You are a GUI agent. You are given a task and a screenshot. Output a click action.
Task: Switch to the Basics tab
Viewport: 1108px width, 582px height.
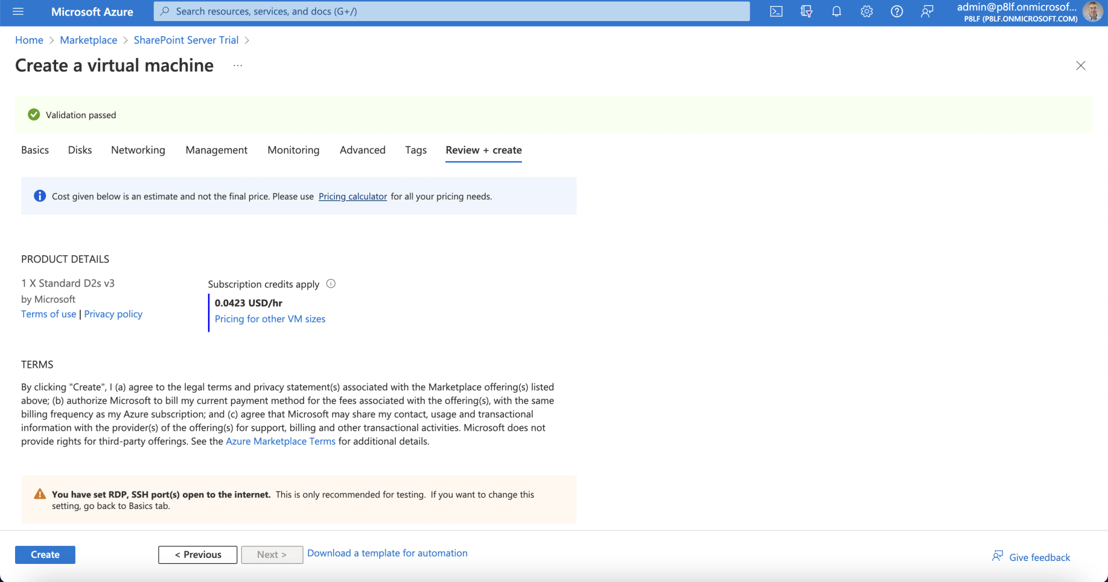35,150
